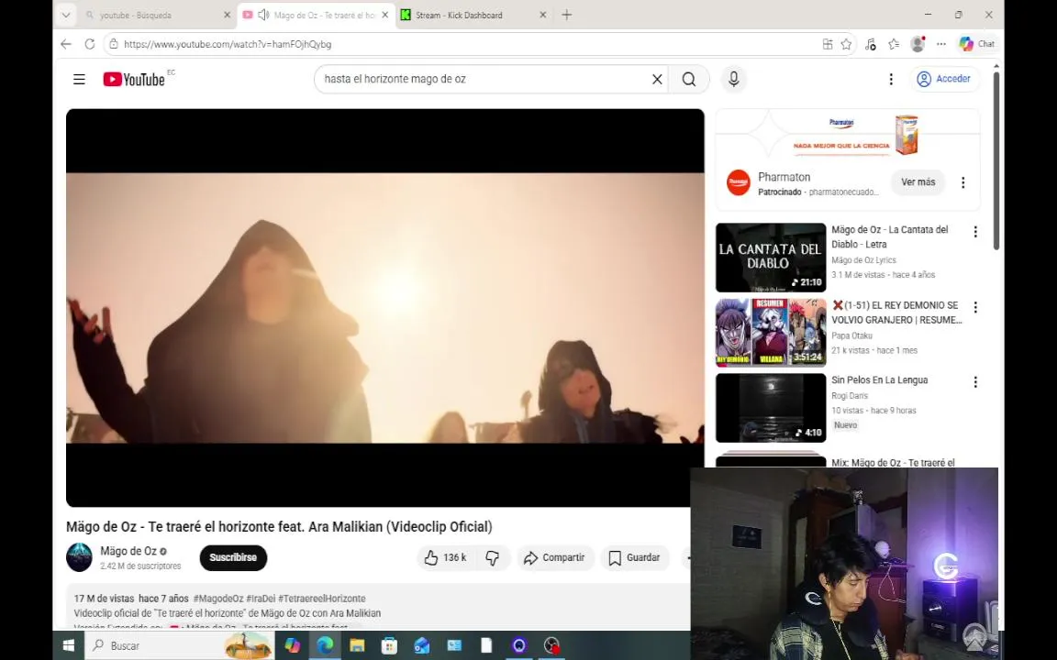Open more options for La Cantata del Diablo
The height and width of the screenshot is (660, 1057).
click(974, 232)
